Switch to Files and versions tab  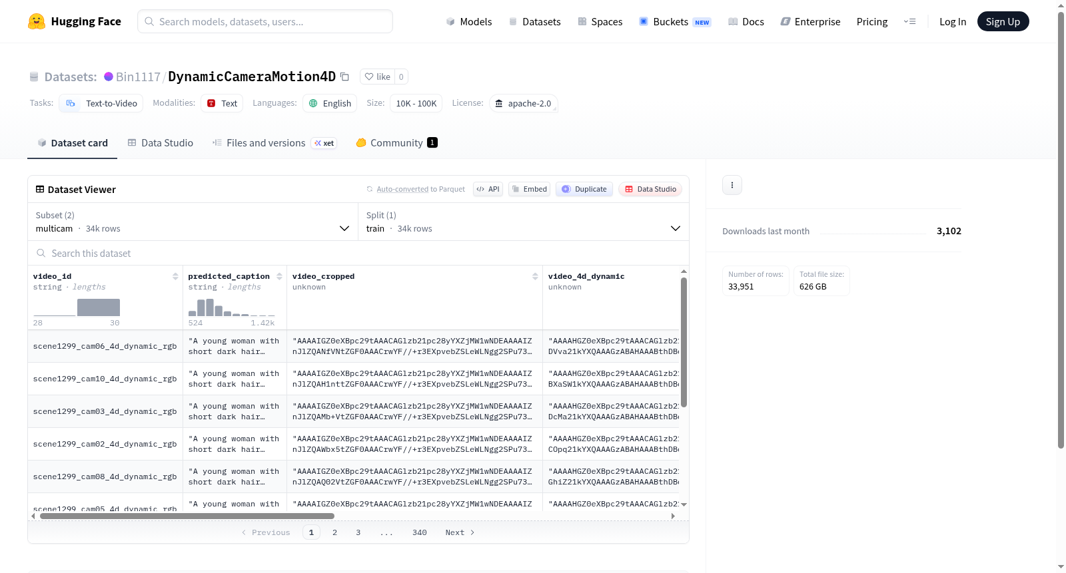pyautogui.click(x=274, y=142)
